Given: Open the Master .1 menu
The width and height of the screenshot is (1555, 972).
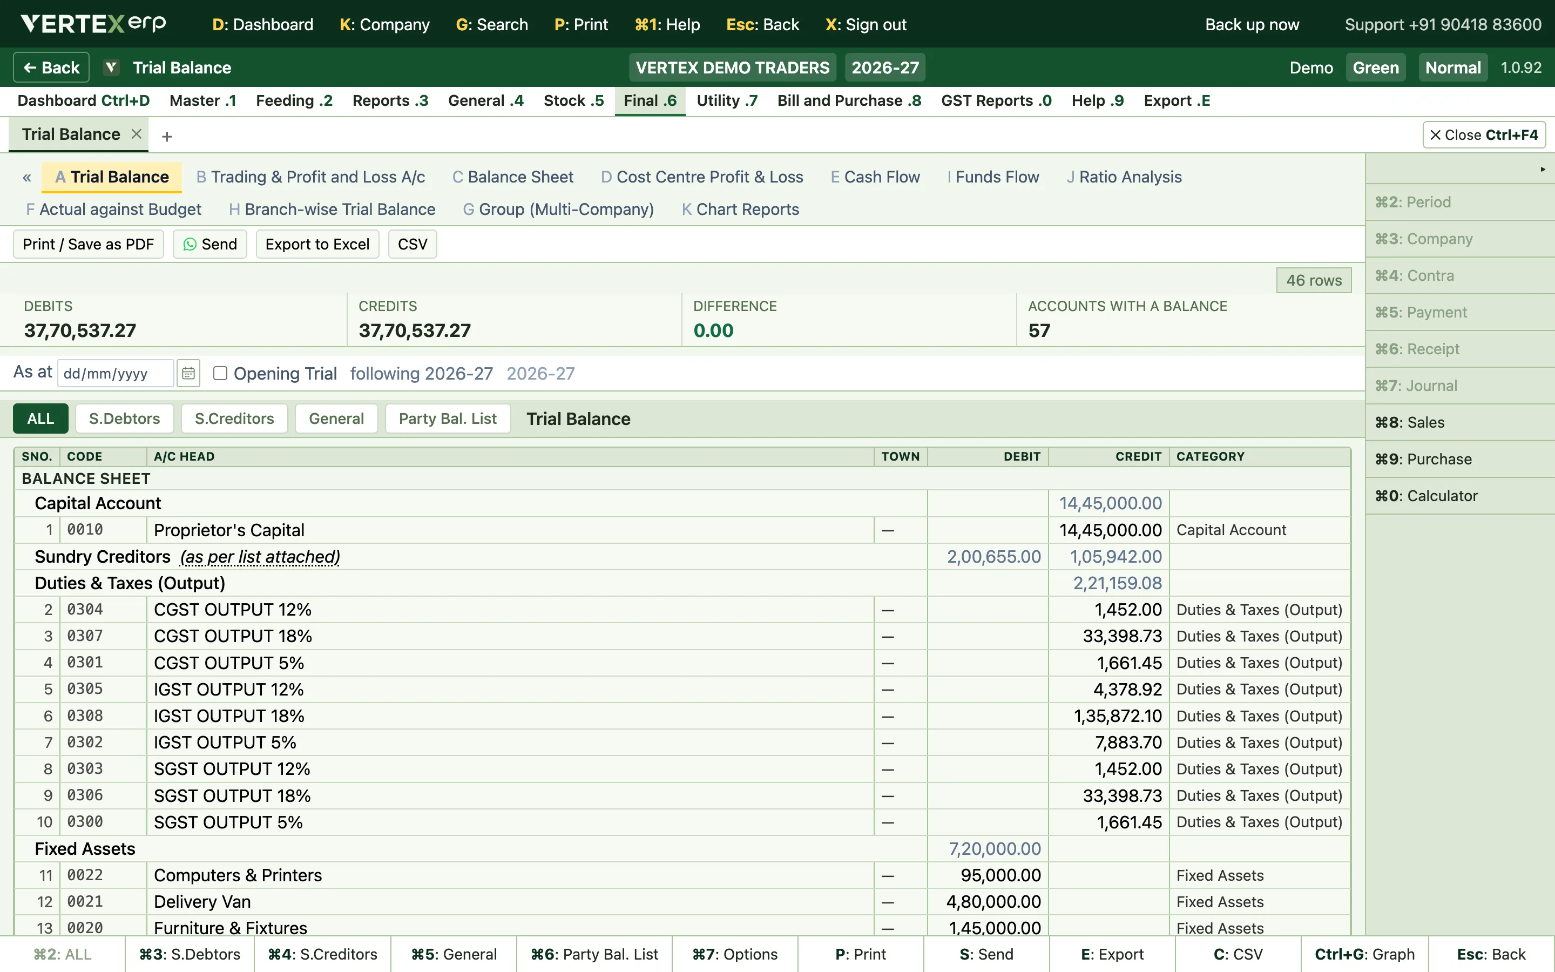Looking at the screenshot, I should 203,101.
